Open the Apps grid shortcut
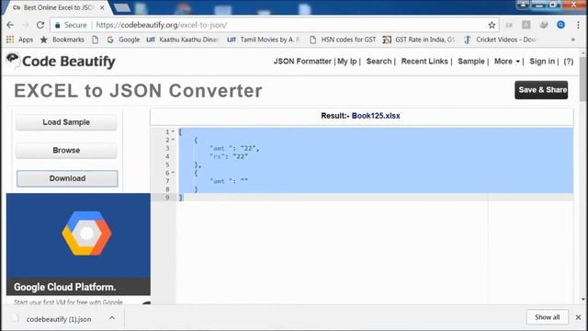The width and height of the screenshot is (588, 331). [10, 40]
